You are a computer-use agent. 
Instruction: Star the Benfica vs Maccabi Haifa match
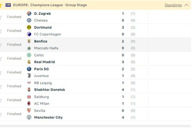(1, 45)
